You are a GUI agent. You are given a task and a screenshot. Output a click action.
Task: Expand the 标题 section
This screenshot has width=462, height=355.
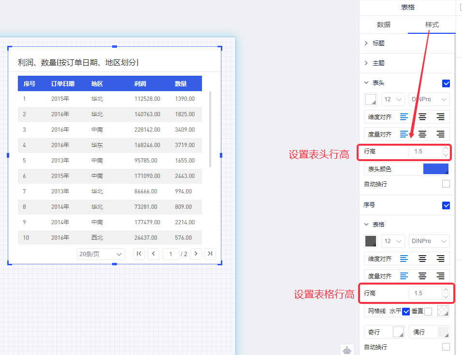tap(378, 43)
